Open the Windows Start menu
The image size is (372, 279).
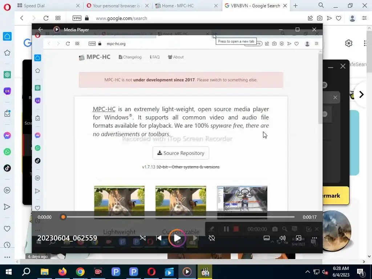(x=9, y=272)
